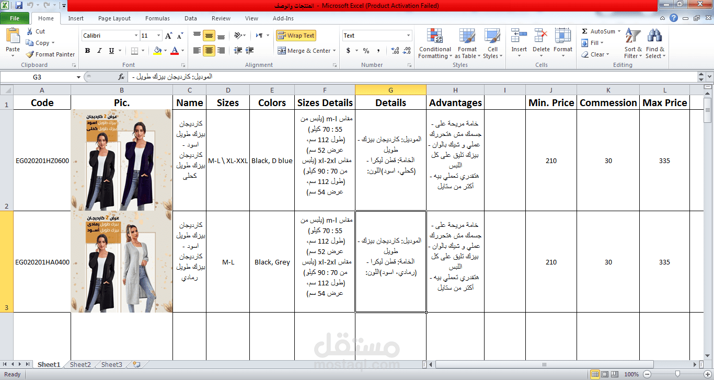Screen dimensions: 714x380
Task: Open Sort & Filter options
Action: click(x=632, y=44)
